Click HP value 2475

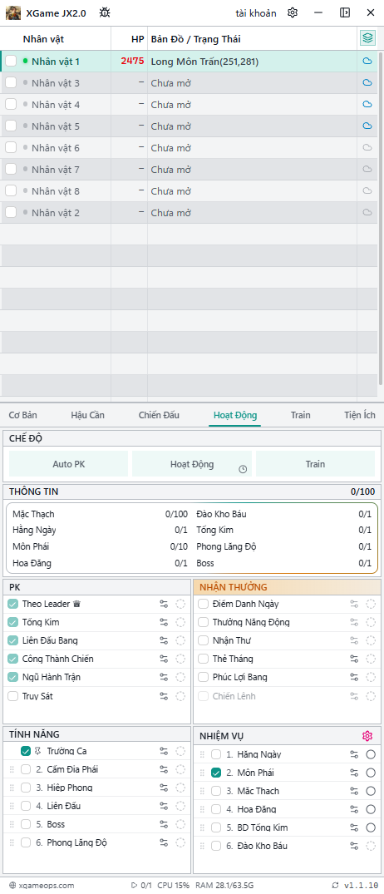pos(132,61)
